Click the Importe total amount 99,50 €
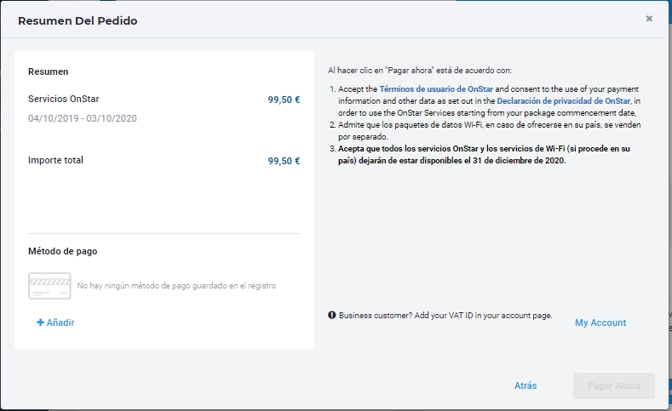Screen dimensions: 672x411 point(284,161)
